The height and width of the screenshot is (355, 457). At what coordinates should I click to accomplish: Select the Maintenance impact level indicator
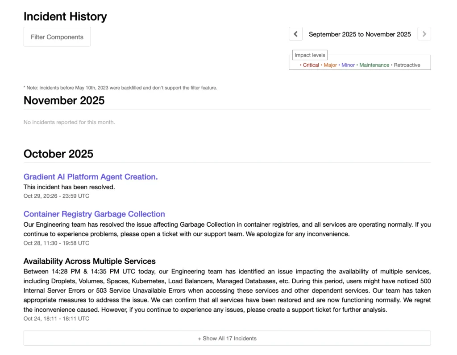click(x=374, y=65)
